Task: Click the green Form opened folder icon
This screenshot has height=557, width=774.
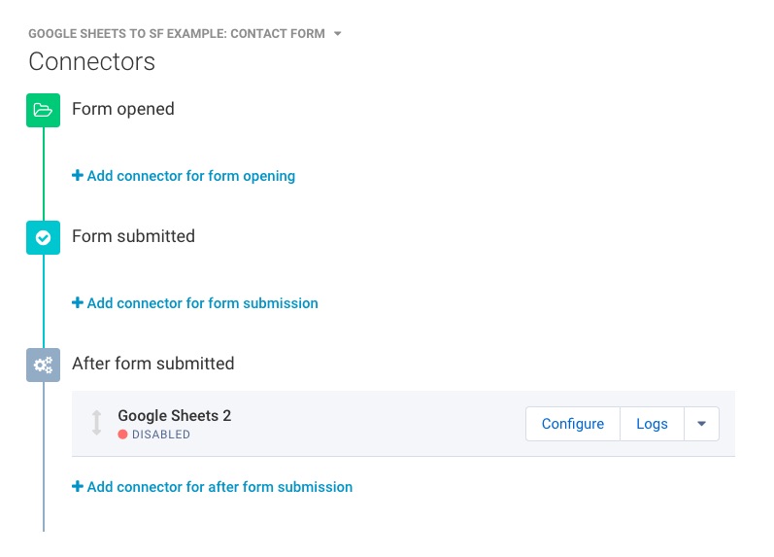Action: tap(43, 110)
